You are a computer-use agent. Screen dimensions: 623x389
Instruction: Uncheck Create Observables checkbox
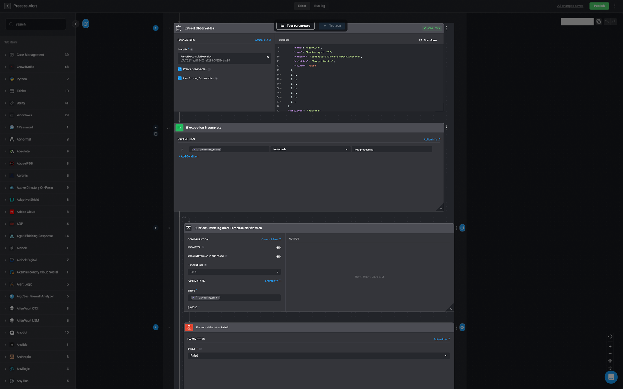click(x=180, y=69)
